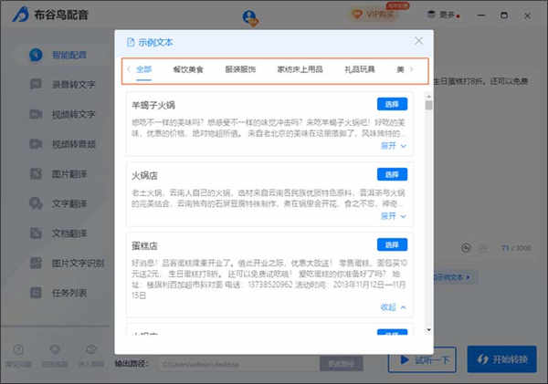548x384 pixels.
Task: Click the document icon beside 示例文本 title
Action: (x=131, y=42)
